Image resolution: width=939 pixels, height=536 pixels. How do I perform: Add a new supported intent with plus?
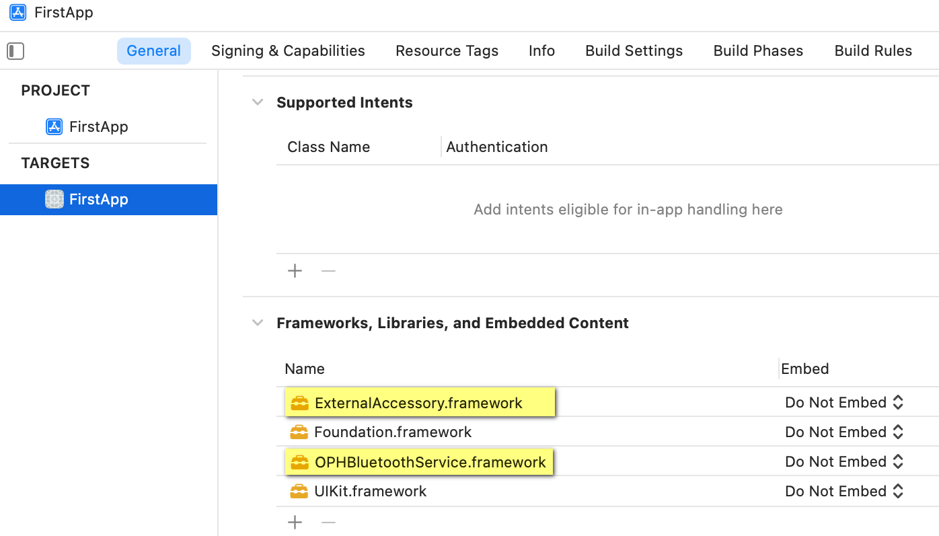click(x=295, y=271)
